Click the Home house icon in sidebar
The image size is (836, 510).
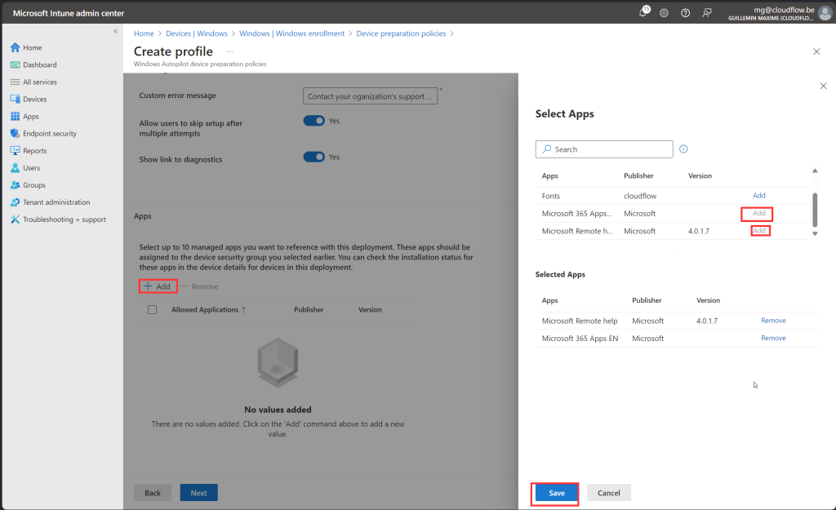coord(15,47)
